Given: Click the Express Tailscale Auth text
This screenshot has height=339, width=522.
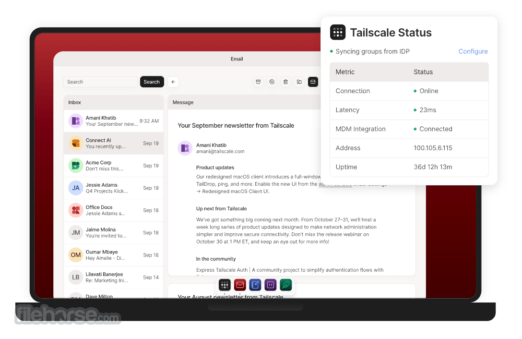Looking at the screenshot, I should pyautogui.click(x=222, y=270).
